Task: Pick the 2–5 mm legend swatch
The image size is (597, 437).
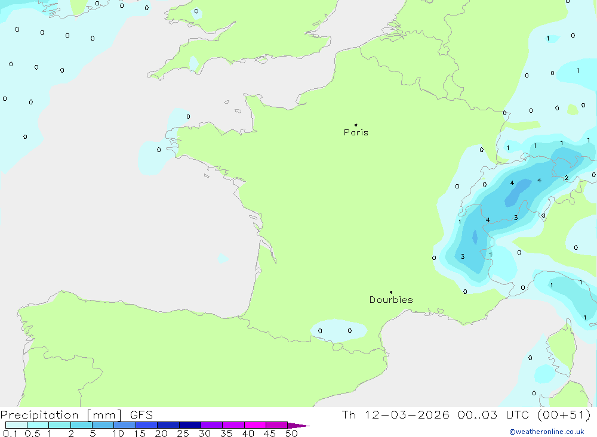Action: (x=81, y=425)
